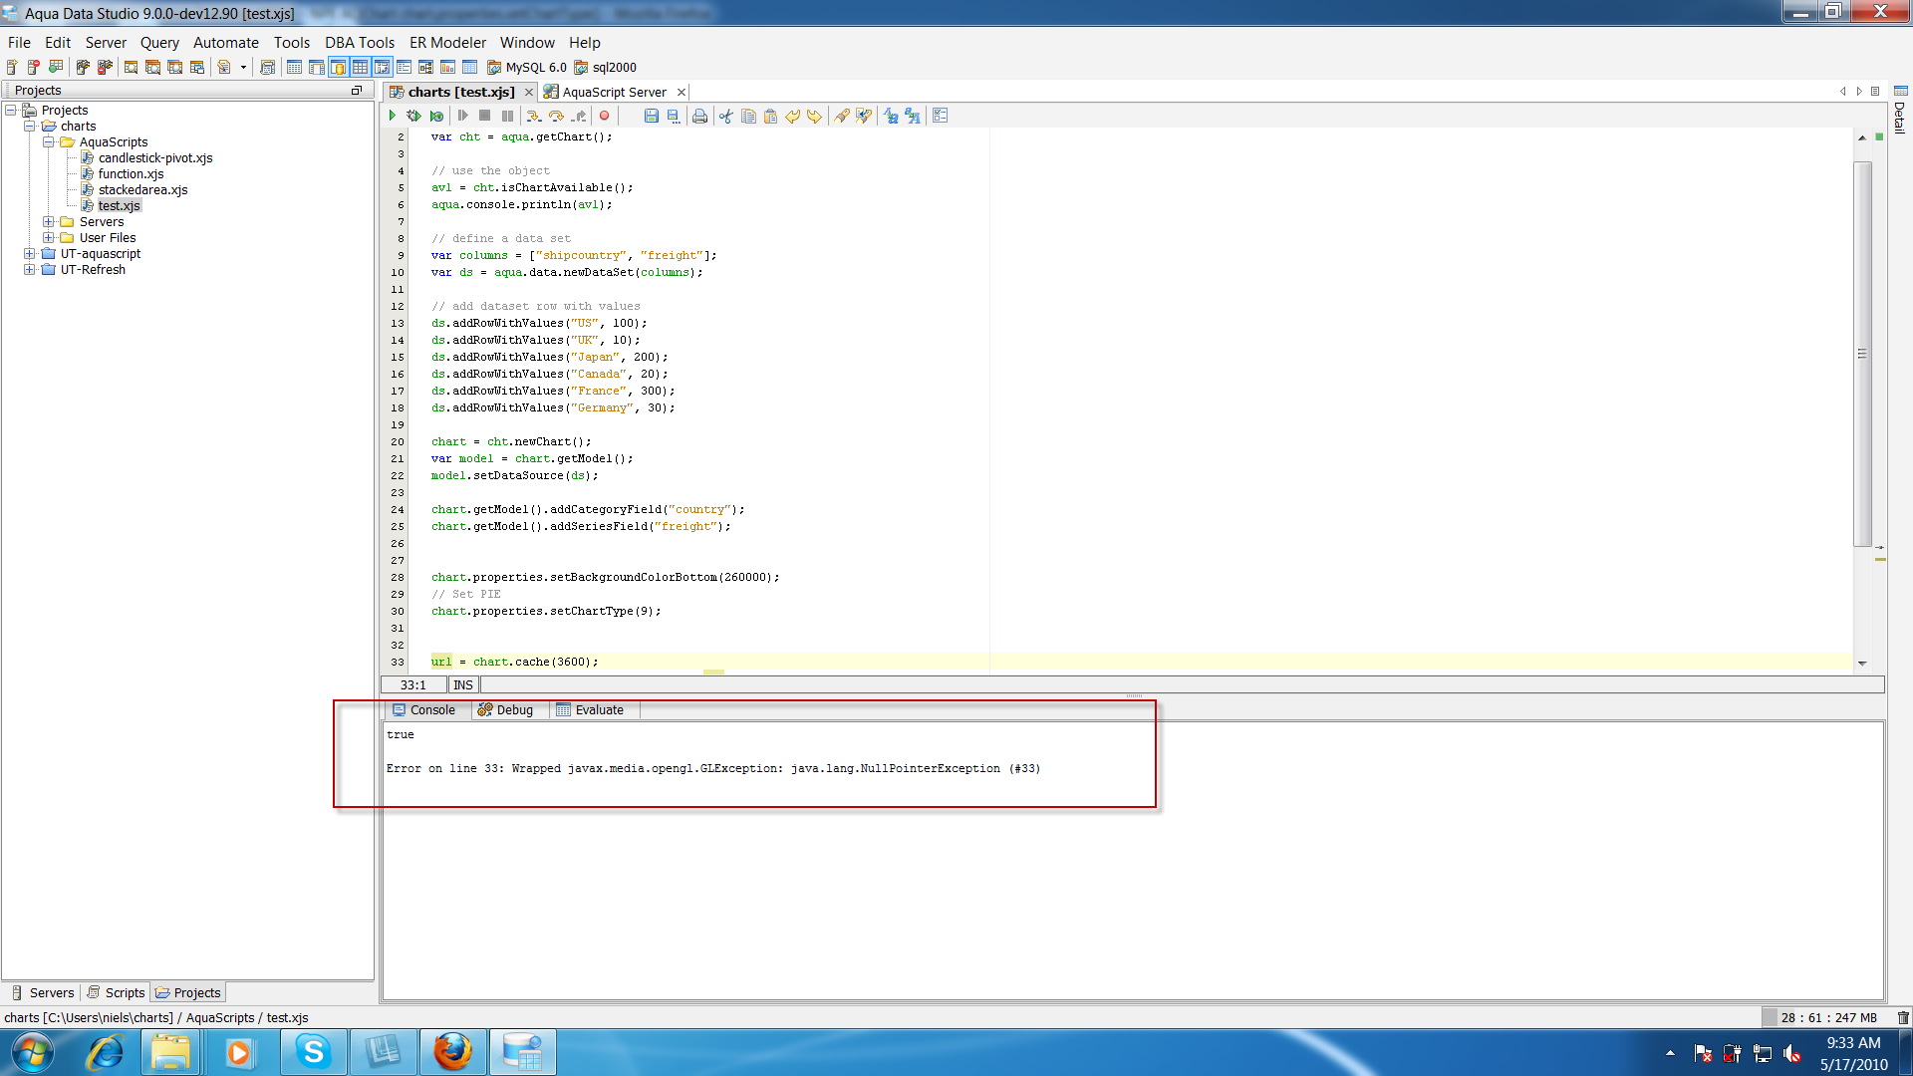Click the paste clipboard icon
Image resolution: width=1913 pixels, height=1076 pixels.
pos(770,116)
